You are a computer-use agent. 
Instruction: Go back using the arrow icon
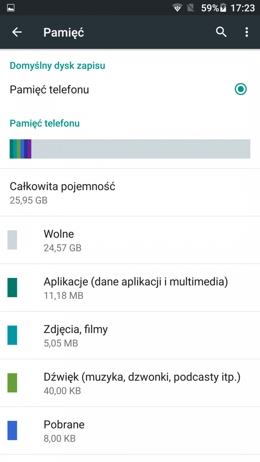pos(17,32)
